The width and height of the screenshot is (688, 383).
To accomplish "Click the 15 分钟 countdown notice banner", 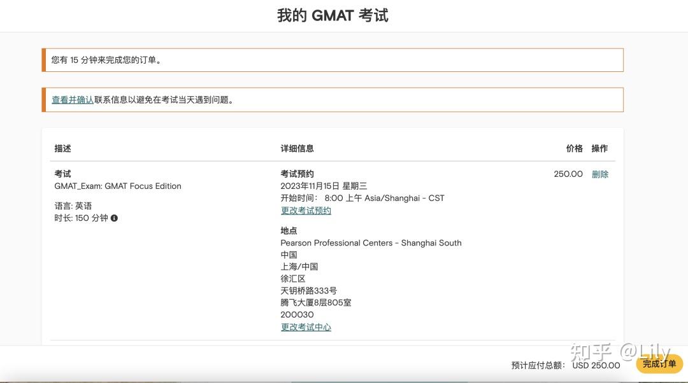I will pyautogui.click(x=332, y=59).
